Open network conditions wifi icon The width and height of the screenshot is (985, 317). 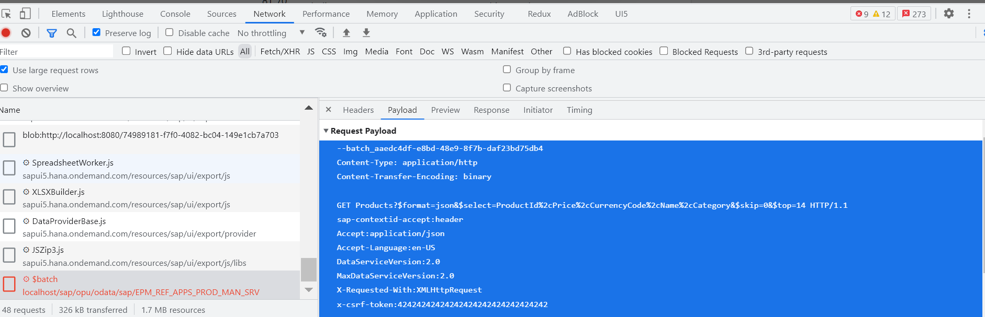pyautogui.click(x=321, y=32)
